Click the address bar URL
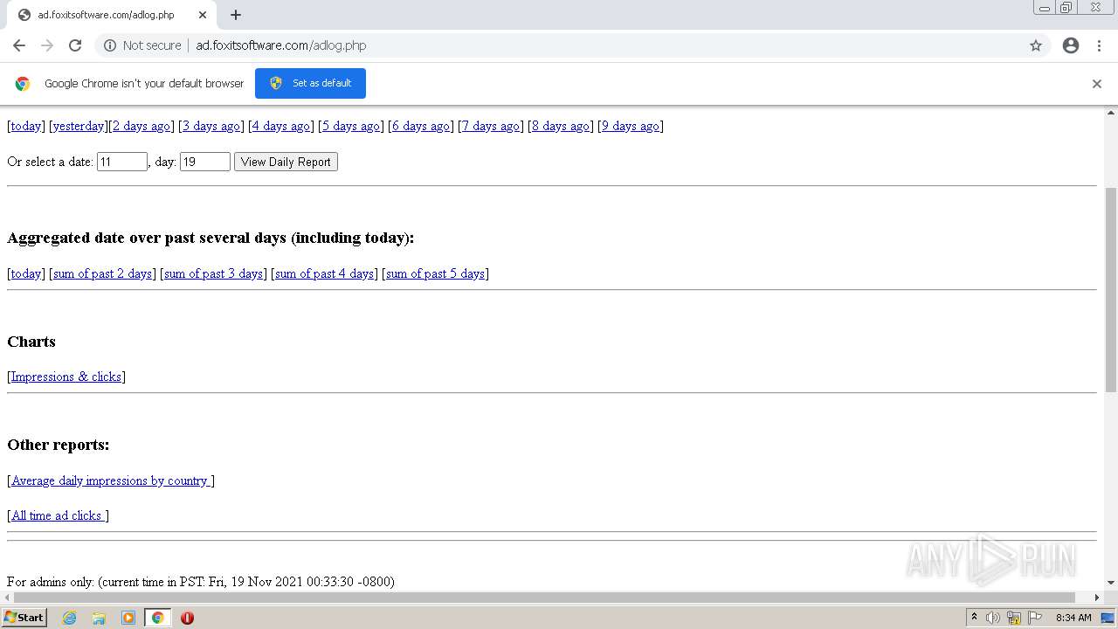1118x629 pixels. [280, 45]
